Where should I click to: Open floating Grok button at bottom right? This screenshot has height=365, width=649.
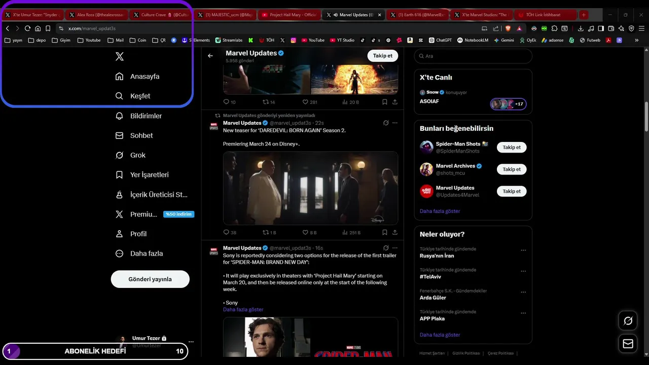628,321
